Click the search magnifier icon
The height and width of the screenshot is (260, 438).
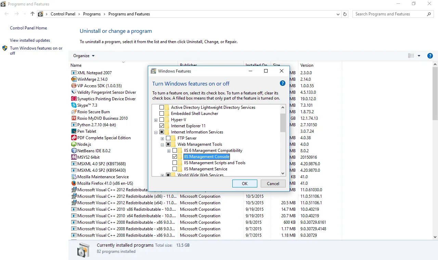click(429, 14)
